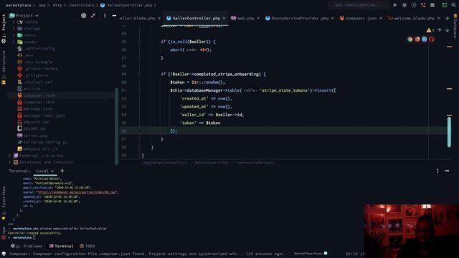The image size is (459, 258).
Task: Toggle Favorites tool window side tab
Action: click(4, 204)
